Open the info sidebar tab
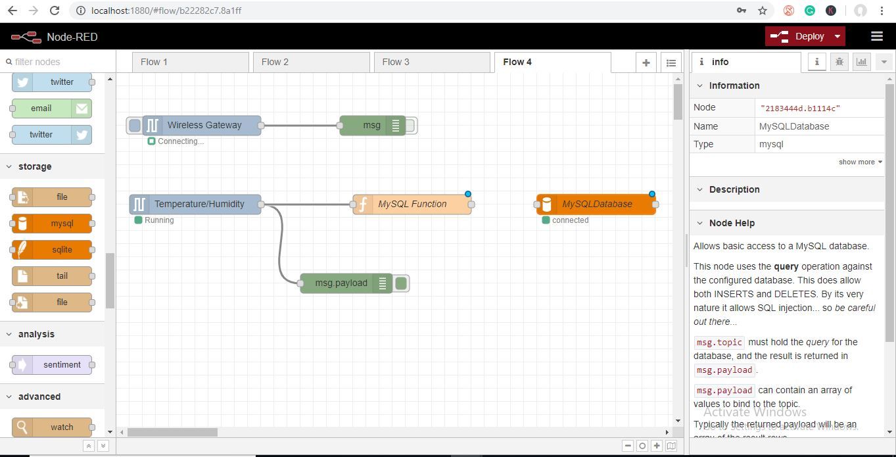 (745, 62)
